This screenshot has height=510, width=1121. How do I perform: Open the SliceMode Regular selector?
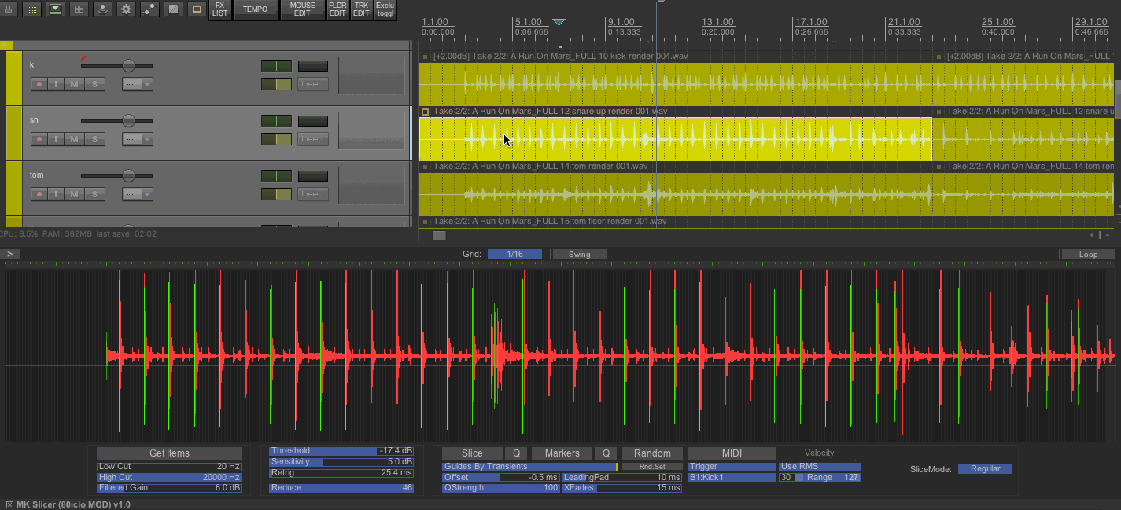point(985,468)
